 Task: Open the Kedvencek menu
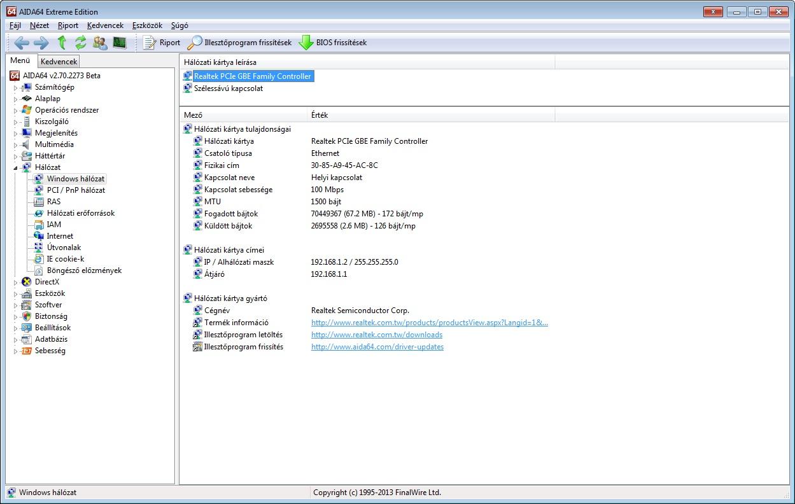(106, 25)
